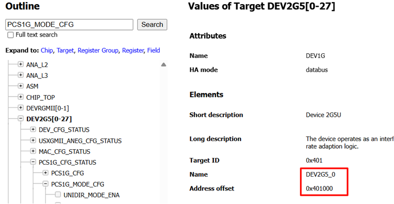Expand tree to Register level
Viewport: 394px width, 204px height.
[133, 51]
